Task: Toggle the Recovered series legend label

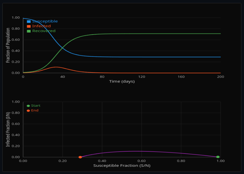Action: [x=44, y=31]
